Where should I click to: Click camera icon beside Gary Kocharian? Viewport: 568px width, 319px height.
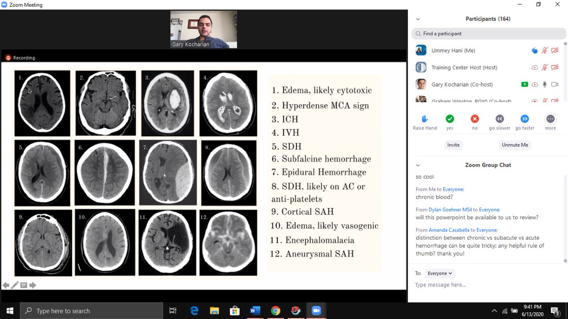pyautogui.click(x=555, y=84)
